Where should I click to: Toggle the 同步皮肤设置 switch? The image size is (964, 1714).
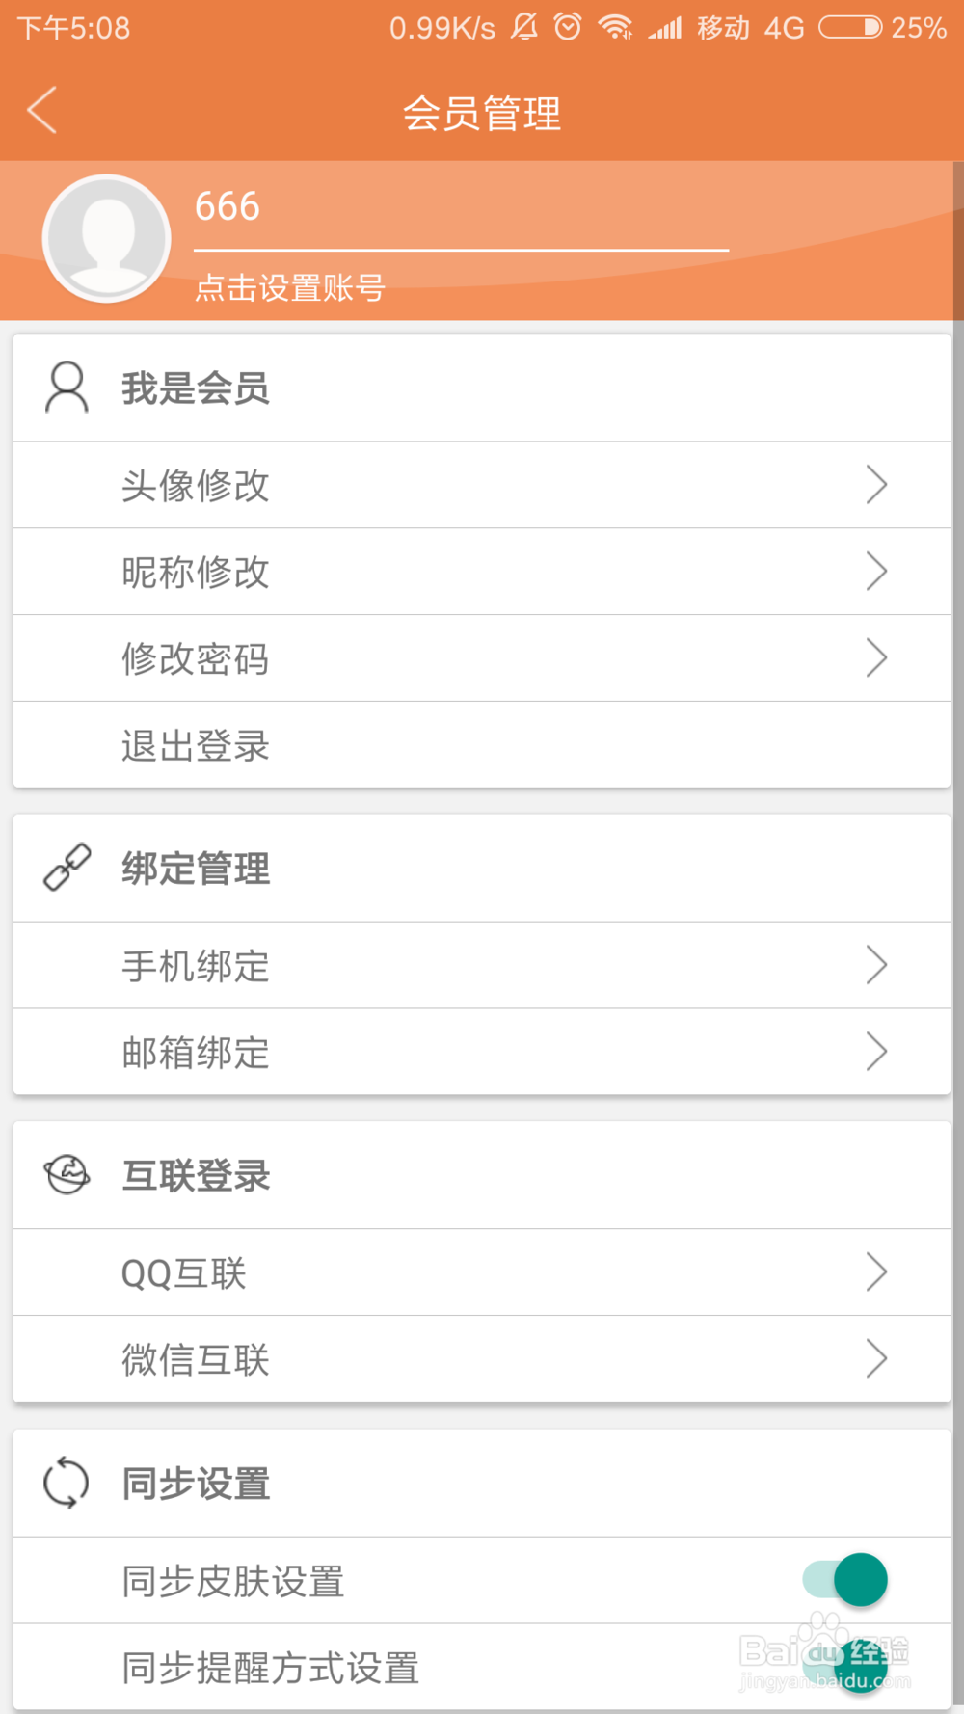(845, 1580)
